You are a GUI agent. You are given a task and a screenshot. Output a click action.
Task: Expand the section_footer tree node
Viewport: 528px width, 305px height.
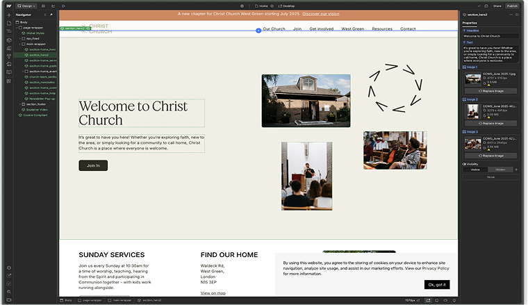tap(20, 104)
